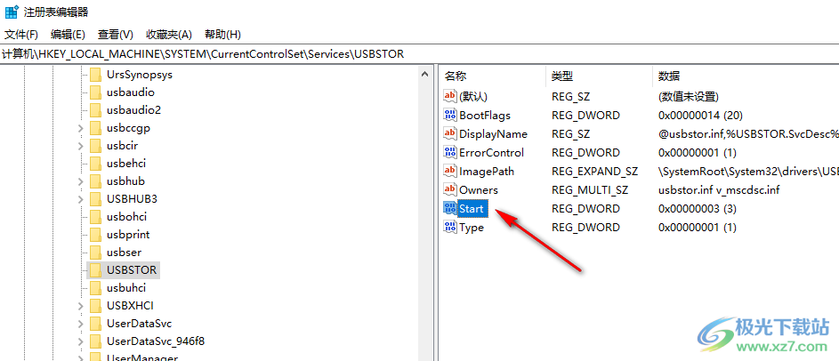This screenshot has width=839, height=361.
Task: Click the REG_EXPAND_SZ type cell
Action: pos(595,171)
